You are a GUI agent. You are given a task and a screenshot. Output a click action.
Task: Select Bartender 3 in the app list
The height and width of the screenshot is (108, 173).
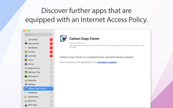[x=38, y=76]
